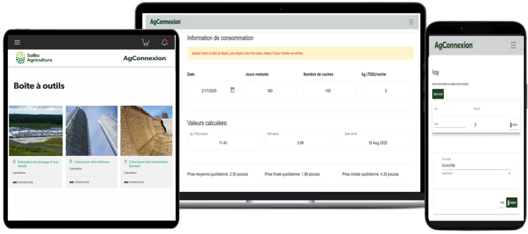
Task: Click the AgConnexion logo on the phone
Action: tap(454, 45)
